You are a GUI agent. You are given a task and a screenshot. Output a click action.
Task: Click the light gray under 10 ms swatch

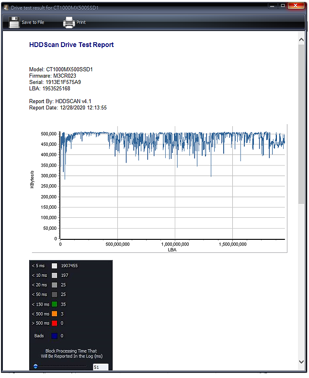[55, 275]
